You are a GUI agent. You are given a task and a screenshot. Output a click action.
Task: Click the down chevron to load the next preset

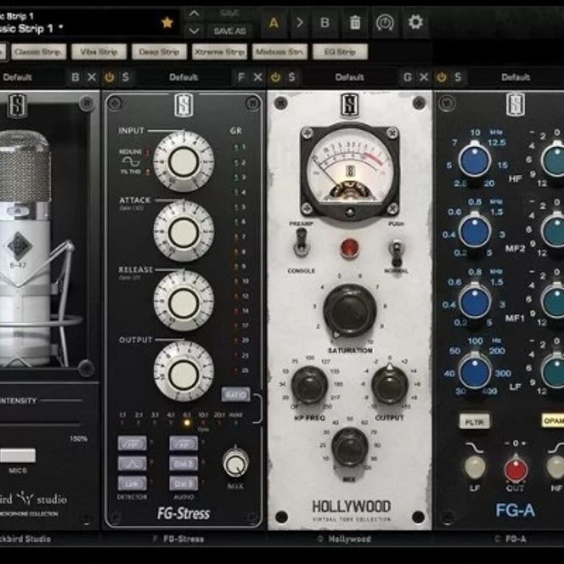[x=194, y=30]
